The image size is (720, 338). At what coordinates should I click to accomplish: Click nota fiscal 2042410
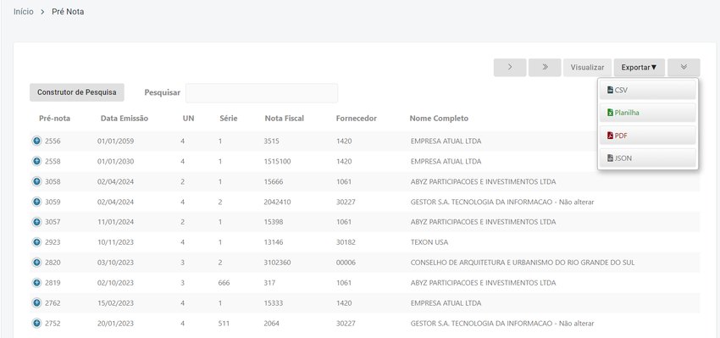point(277,202)
